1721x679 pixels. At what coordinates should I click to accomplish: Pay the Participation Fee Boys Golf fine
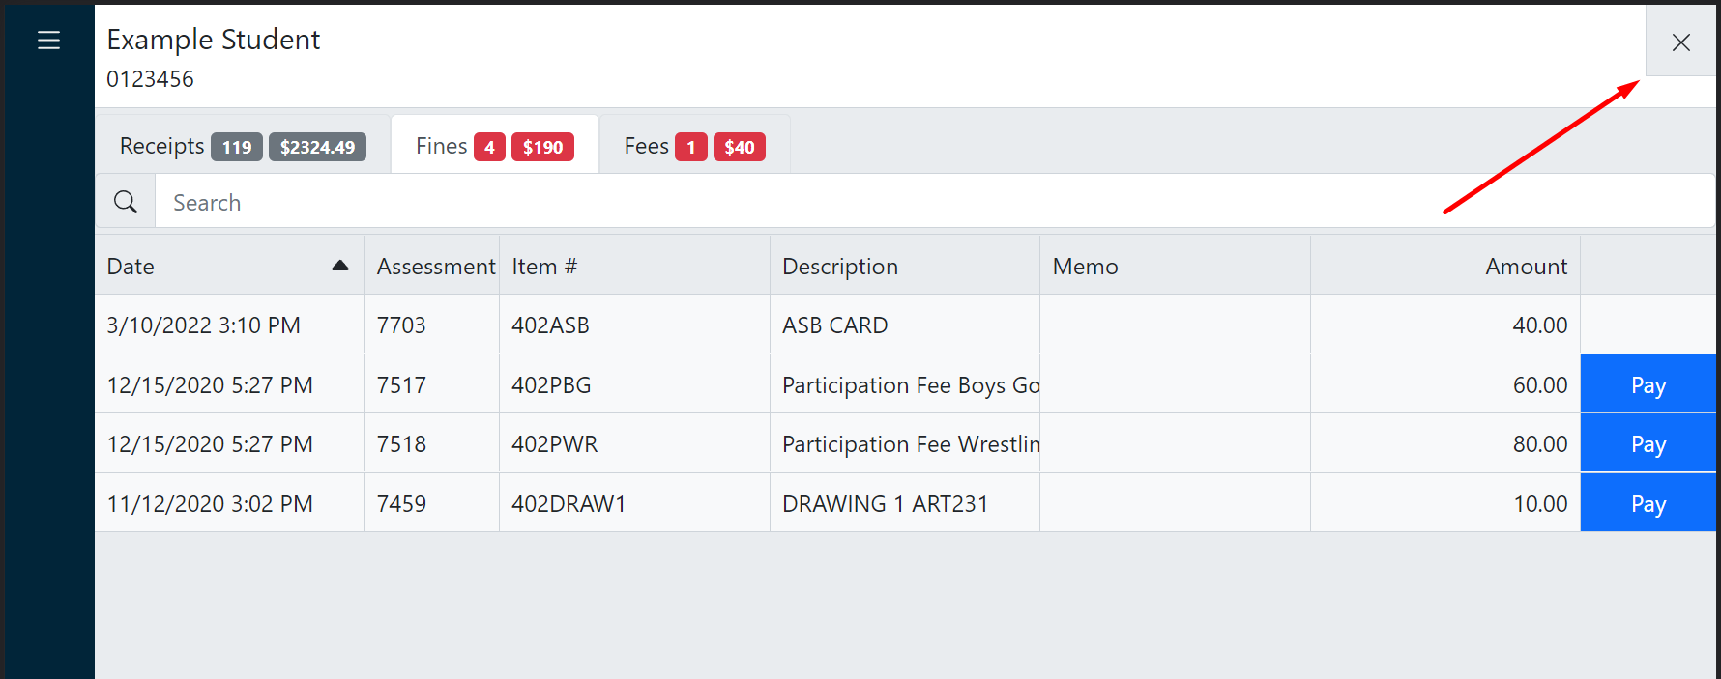pos(1648,384)
